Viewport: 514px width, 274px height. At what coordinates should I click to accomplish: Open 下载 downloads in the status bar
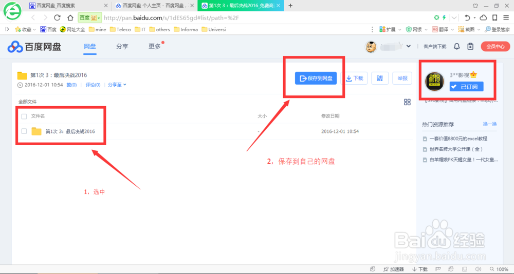tap(420, 269)
